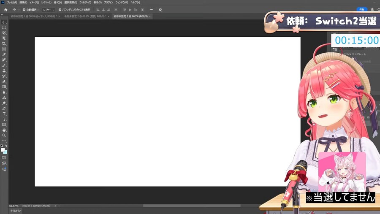This screenshot has width=380, height=214.
Task: Click the blue 共有 share button
Action: 362,9
